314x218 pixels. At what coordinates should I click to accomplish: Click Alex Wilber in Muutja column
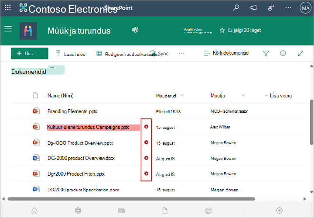click(220, 127)
